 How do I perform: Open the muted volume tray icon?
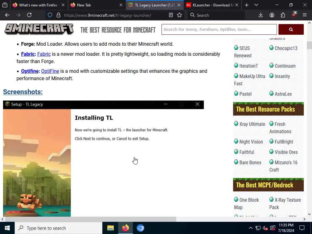265,228
